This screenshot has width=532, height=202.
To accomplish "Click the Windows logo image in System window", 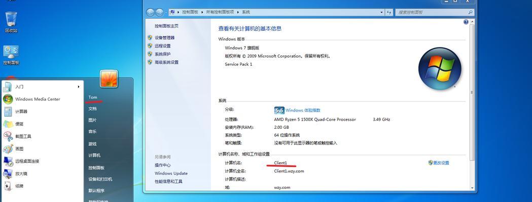I will [x=440, y=69].
